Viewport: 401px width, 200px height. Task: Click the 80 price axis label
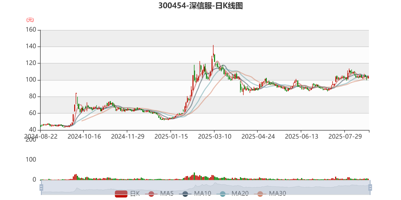click(33, 96)
